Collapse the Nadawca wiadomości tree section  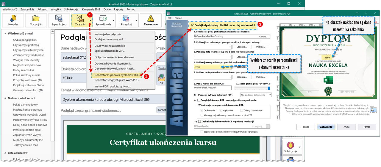(5, 98)
